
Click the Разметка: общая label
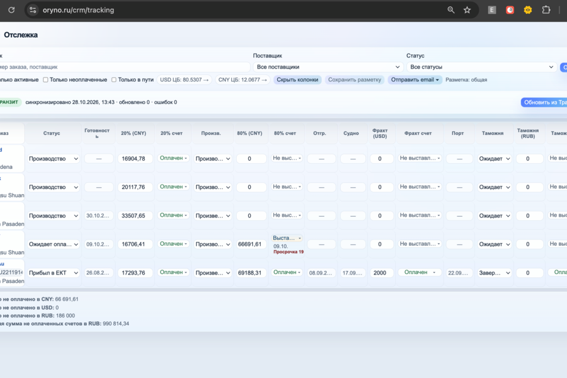466,79
